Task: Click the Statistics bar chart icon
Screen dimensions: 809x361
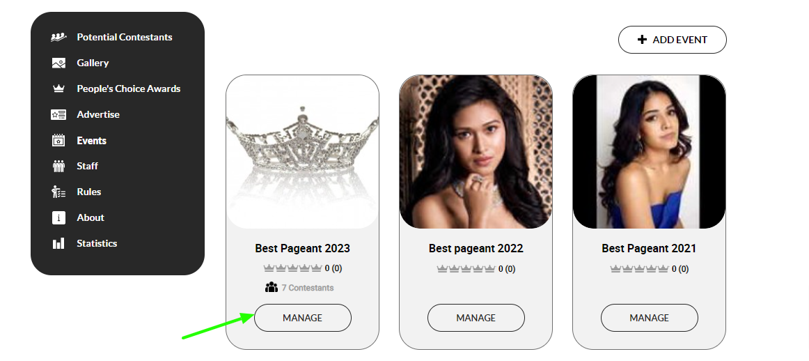Action: click(58, 243)
